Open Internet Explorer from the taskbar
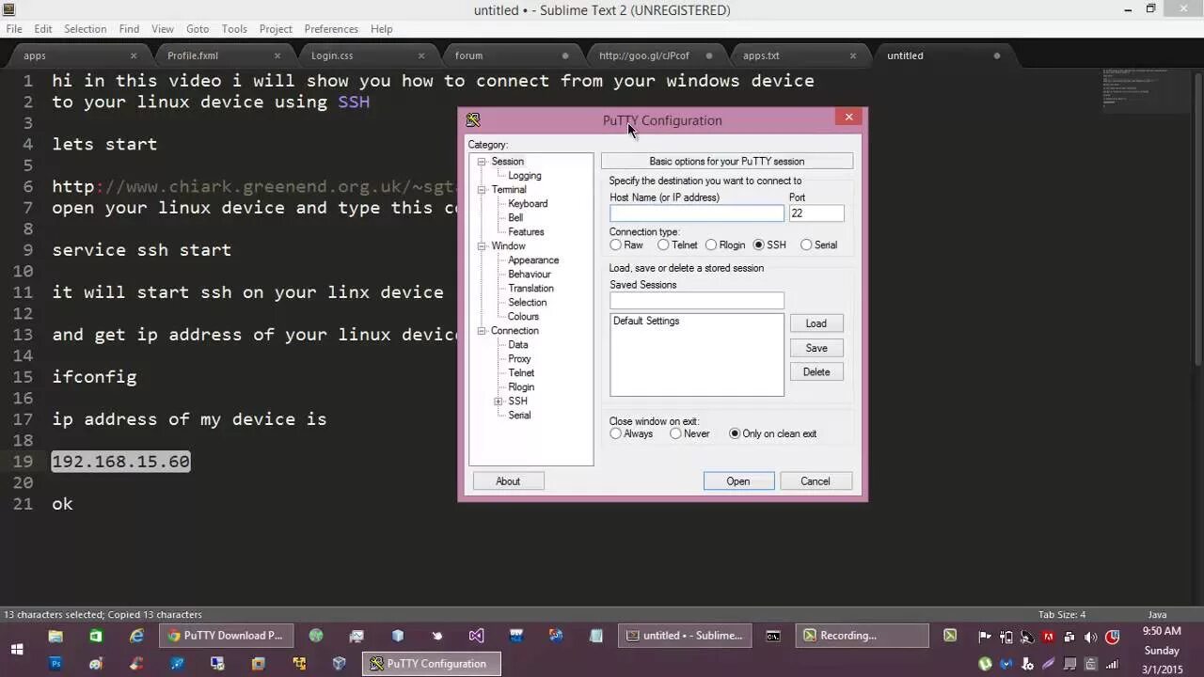1204x677 pixels. [137, 636]
